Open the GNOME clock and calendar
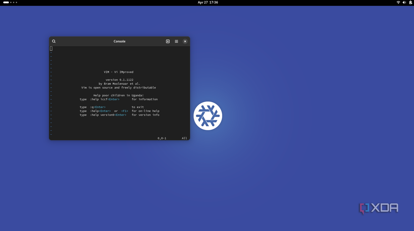The width and height of the screenshot is (414, 231). click(x=208, y=3)
